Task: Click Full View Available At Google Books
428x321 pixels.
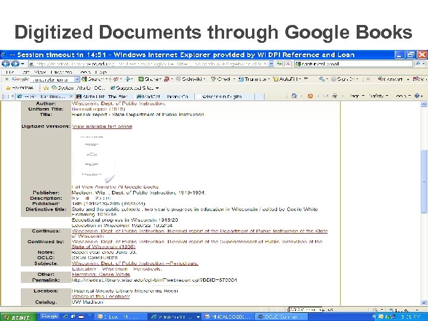Action: 115,187
